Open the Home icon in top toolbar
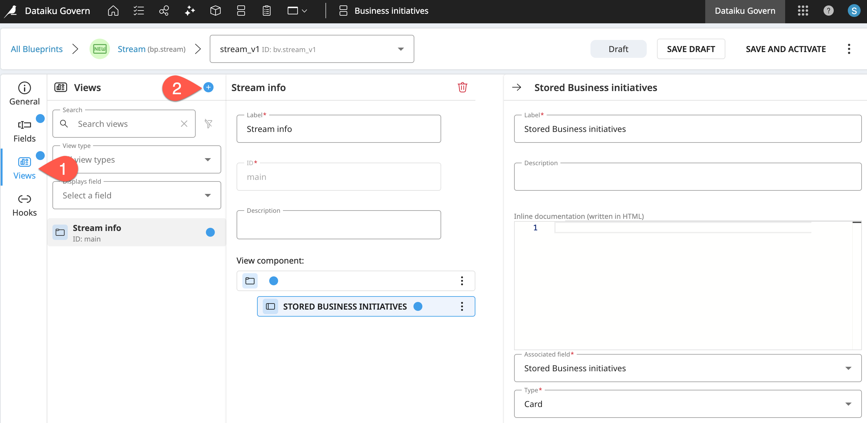Image resolution: width=867 pixels, height=423 pixels. point(113,11)
